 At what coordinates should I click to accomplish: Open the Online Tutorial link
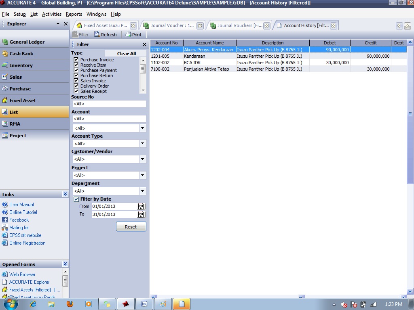23,212
